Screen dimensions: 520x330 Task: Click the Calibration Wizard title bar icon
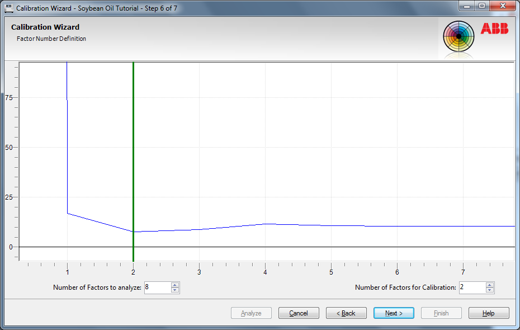[x=8, y=8]
